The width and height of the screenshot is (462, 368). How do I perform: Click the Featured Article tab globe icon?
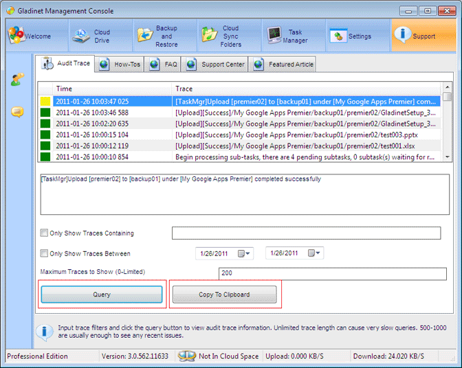(258, 64)
